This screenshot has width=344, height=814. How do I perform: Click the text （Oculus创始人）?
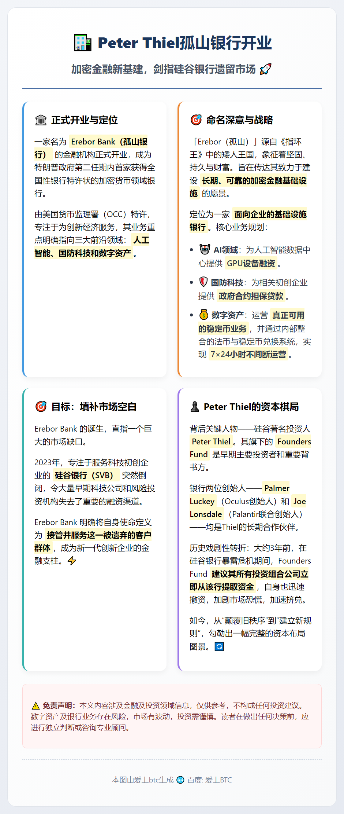(249, 501)
